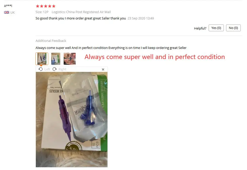Image resolution: width=247 pixels, height=170 pixels.
Task: Click the enlarged cartridge needle photo
Action: click(x=72, y=120)
